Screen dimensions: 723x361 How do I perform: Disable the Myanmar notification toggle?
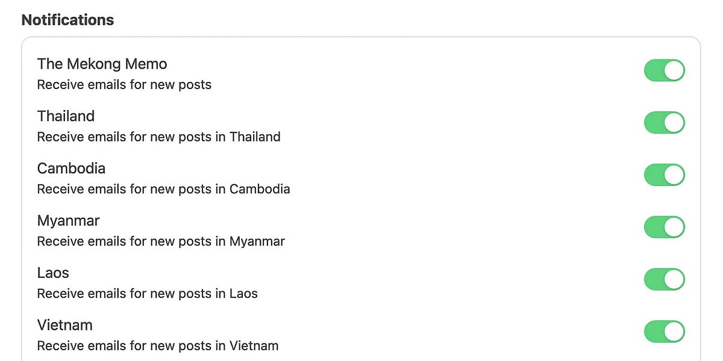point(664,227)
